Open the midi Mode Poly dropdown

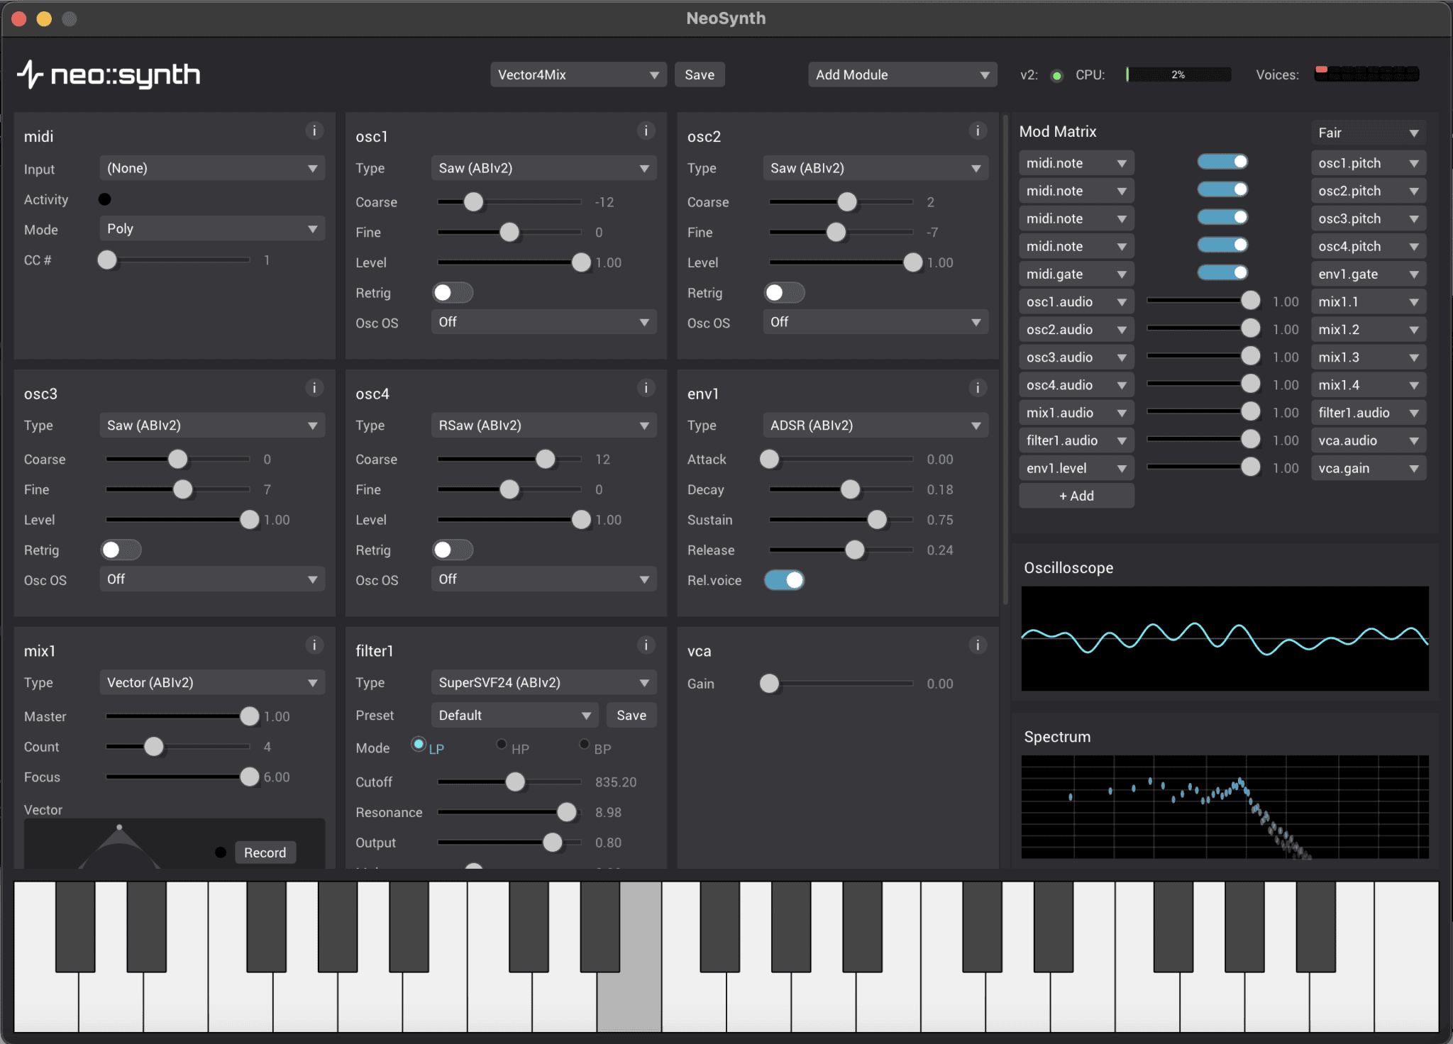[x=212, y=228]
